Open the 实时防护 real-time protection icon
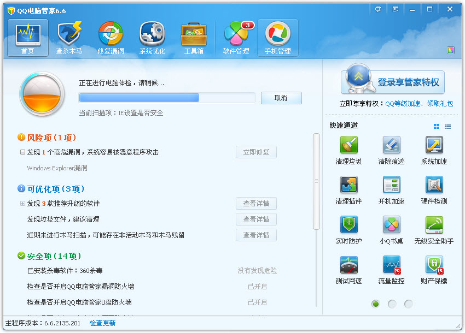This screenshot has width=465, height=333. [x=349, y=224]
